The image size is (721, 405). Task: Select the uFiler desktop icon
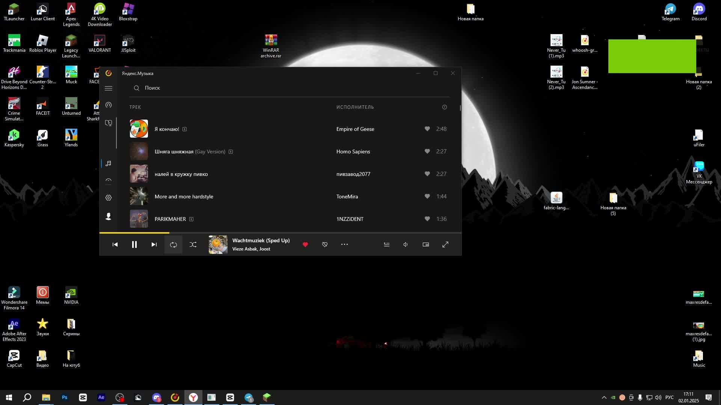click(x=699, y=138)
